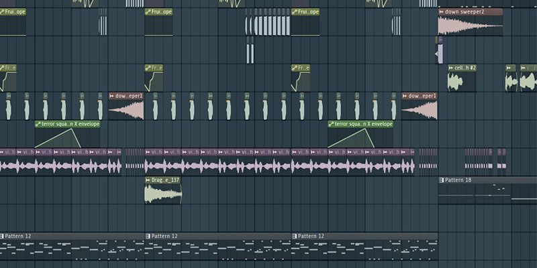The width and height of the screenshot is (537, 268).
Task: Click the third Frui..ope automation clip title
Action: (x=308, y=12)
